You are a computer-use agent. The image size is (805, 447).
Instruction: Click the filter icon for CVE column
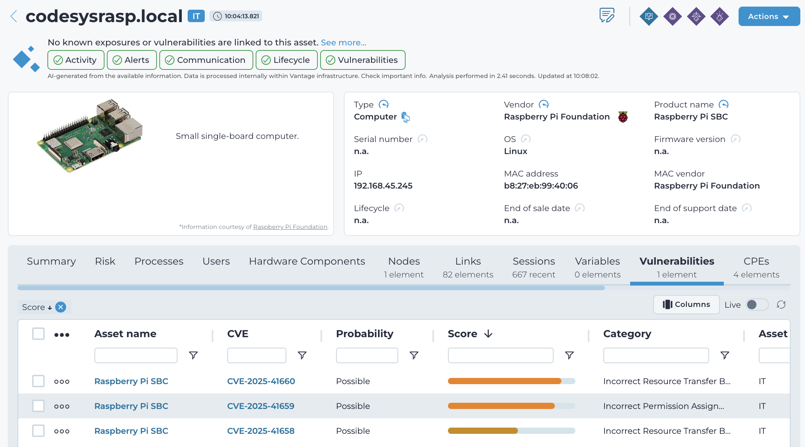pos(302,355)
